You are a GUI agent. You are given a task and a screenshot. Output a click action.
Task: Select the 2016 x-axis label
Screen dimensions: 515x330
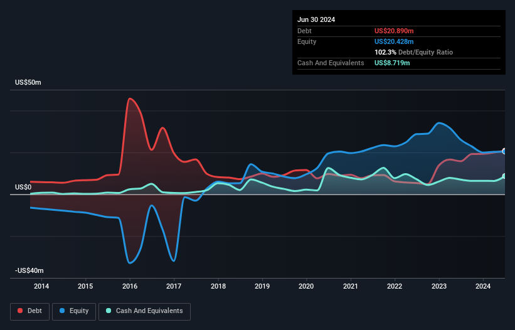130,286
